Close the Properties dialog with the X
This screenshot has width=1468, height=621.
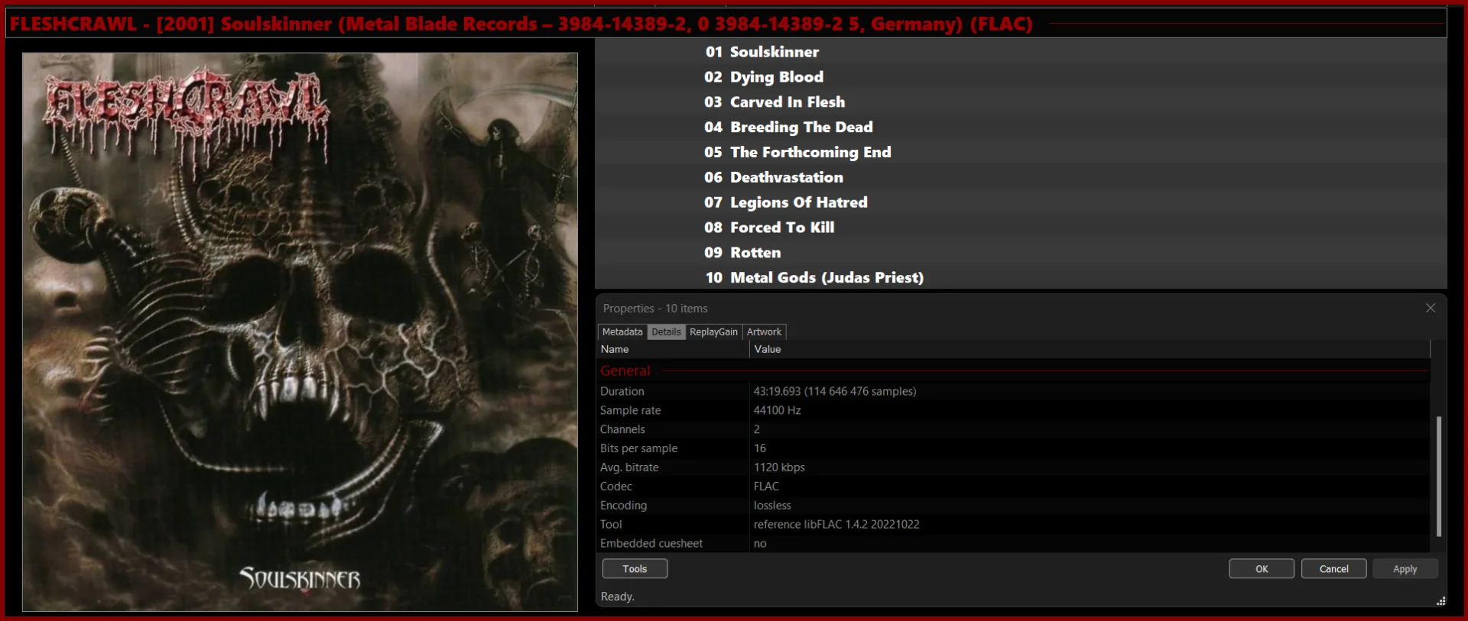point(1430,308)
